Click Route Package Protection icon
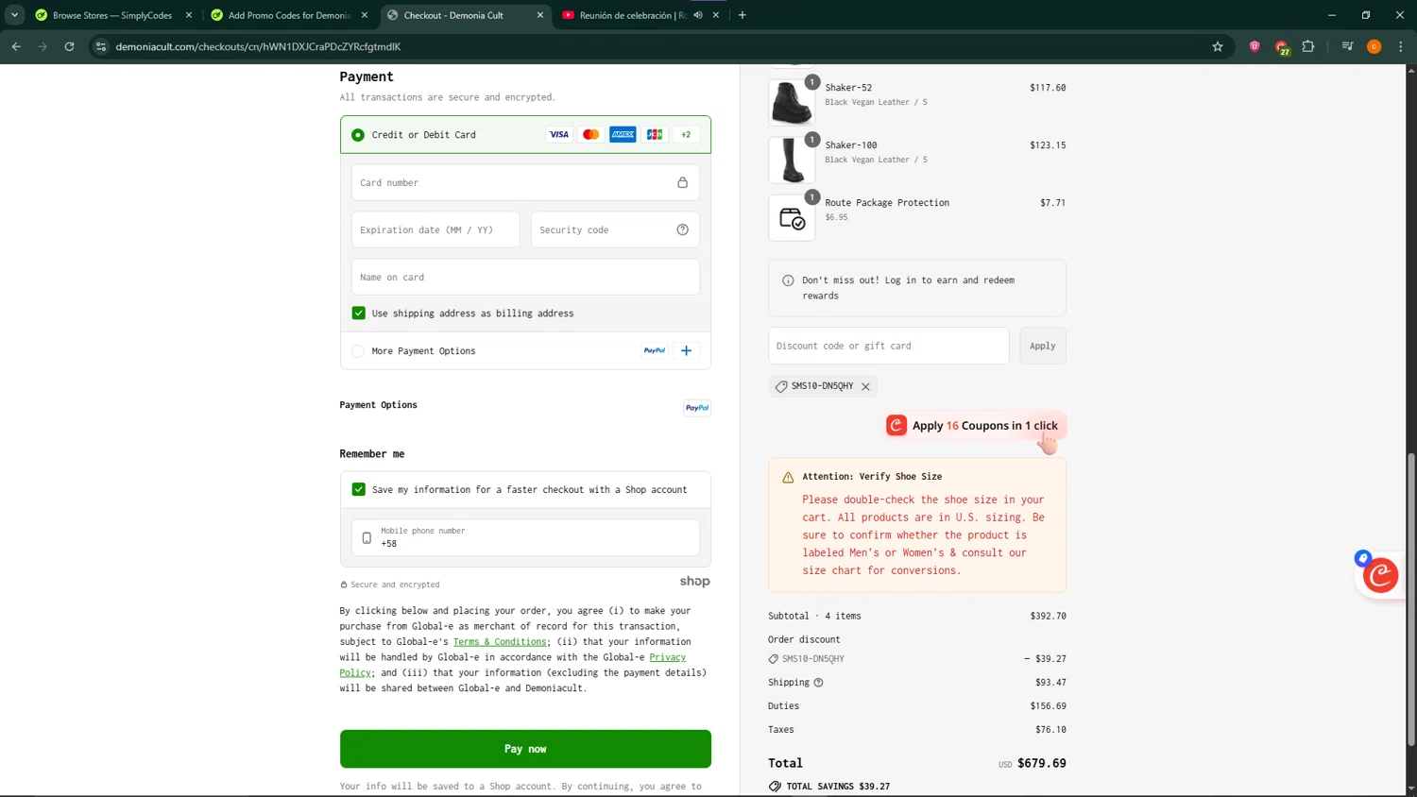The height and width of the screenshot is (797, 1417). [792, 217]
